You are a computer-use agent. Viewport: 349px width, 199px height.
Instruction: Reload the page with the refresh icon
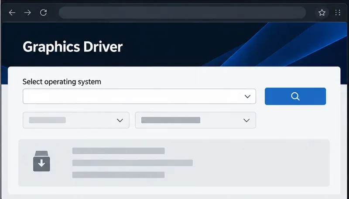(43, 13)
